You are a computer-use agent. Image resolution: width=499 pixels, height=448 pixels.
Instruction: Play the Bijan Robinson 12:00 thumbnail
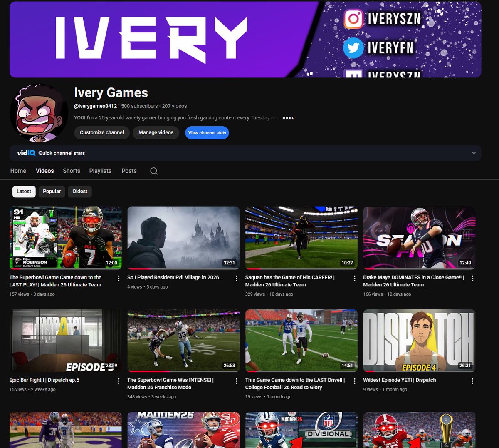(x=66, y=238)
